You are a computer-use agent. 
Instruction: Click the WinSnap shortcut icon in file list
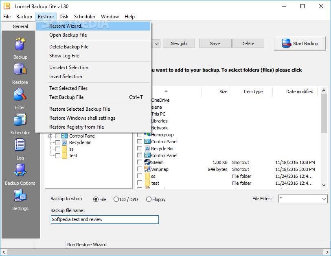[147, 169]
